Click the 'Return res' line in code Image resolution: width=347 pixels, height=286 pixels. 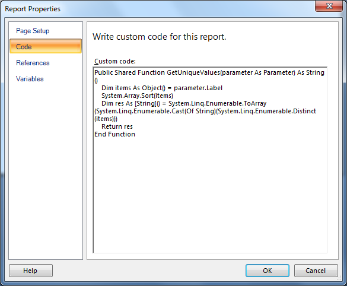click(117, 126)
